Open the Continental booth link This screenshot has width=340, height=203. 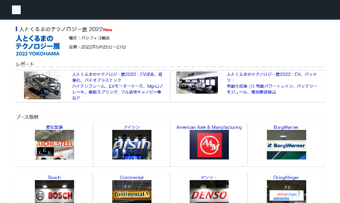pyautogui.click(x=132, y=177)
